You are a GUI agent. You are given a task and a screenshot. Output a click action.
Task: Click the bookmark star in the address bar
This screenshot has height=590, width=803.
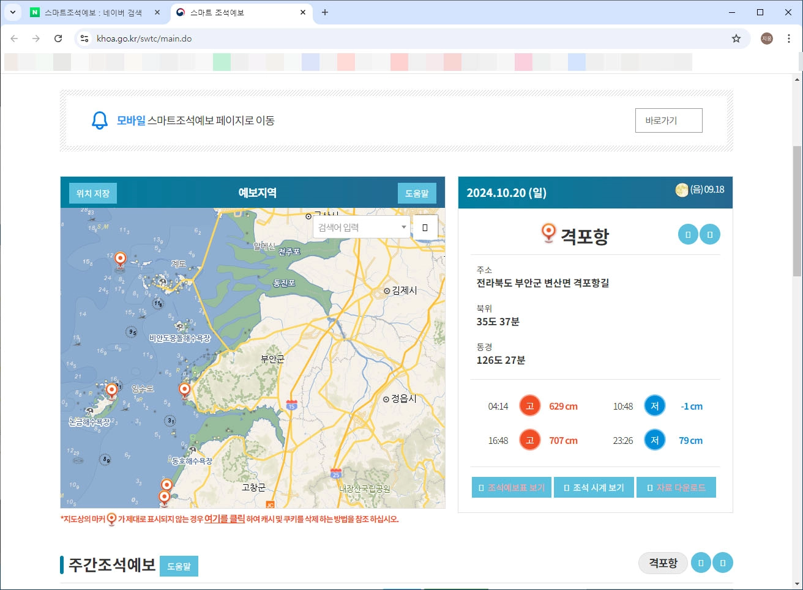coord(735,38)
